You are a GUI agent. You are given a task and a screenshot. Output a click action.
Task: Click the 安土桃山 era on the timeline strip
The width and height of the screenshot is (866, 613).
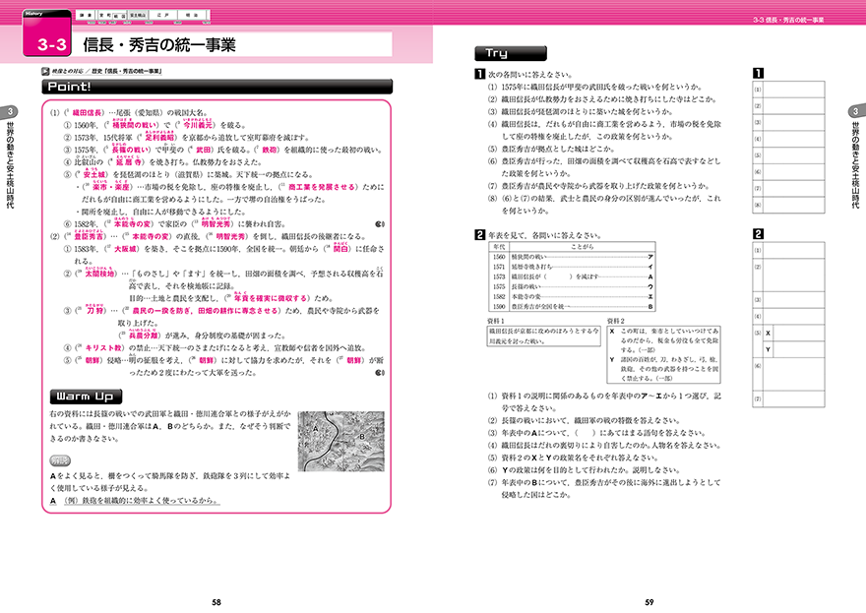click(x=138, y=16)
